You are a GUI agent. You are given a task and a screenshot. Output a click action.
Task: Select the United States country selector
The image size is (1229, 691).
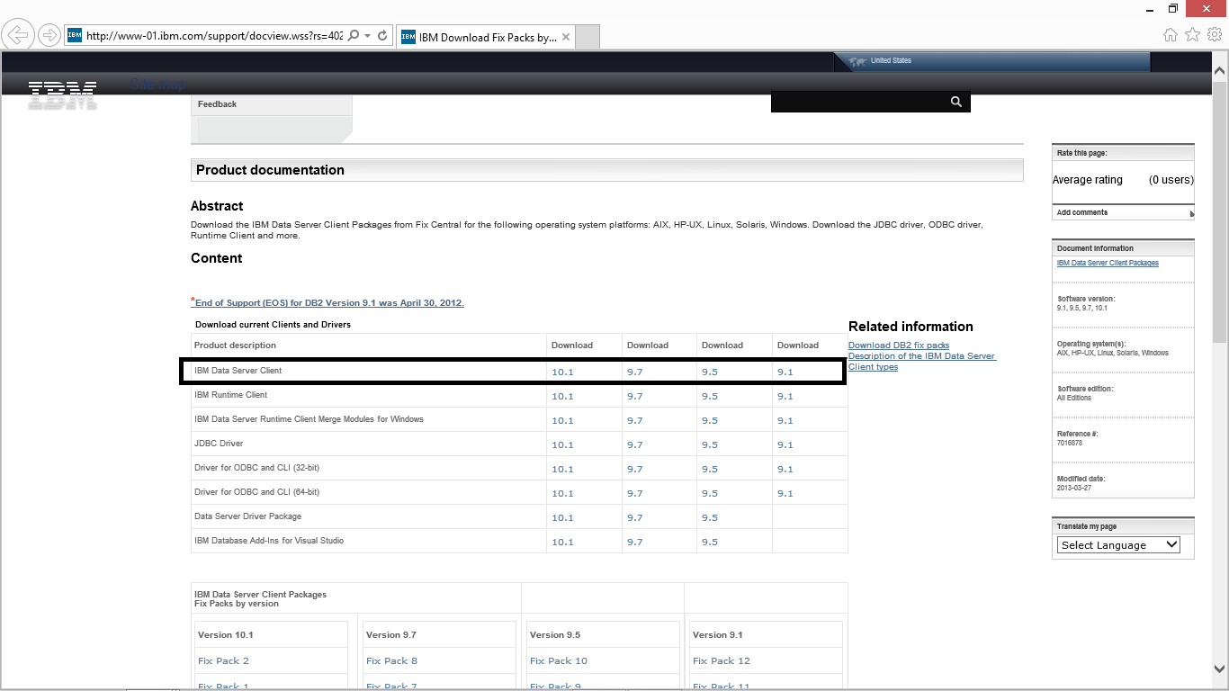click(891, 60)
